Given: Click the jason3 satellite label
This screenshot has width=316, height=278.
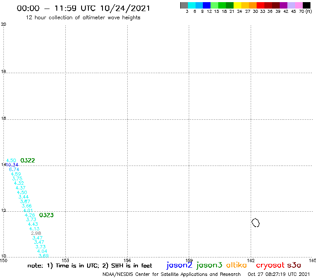Looking at the screenshot, I should pos(209,265).
